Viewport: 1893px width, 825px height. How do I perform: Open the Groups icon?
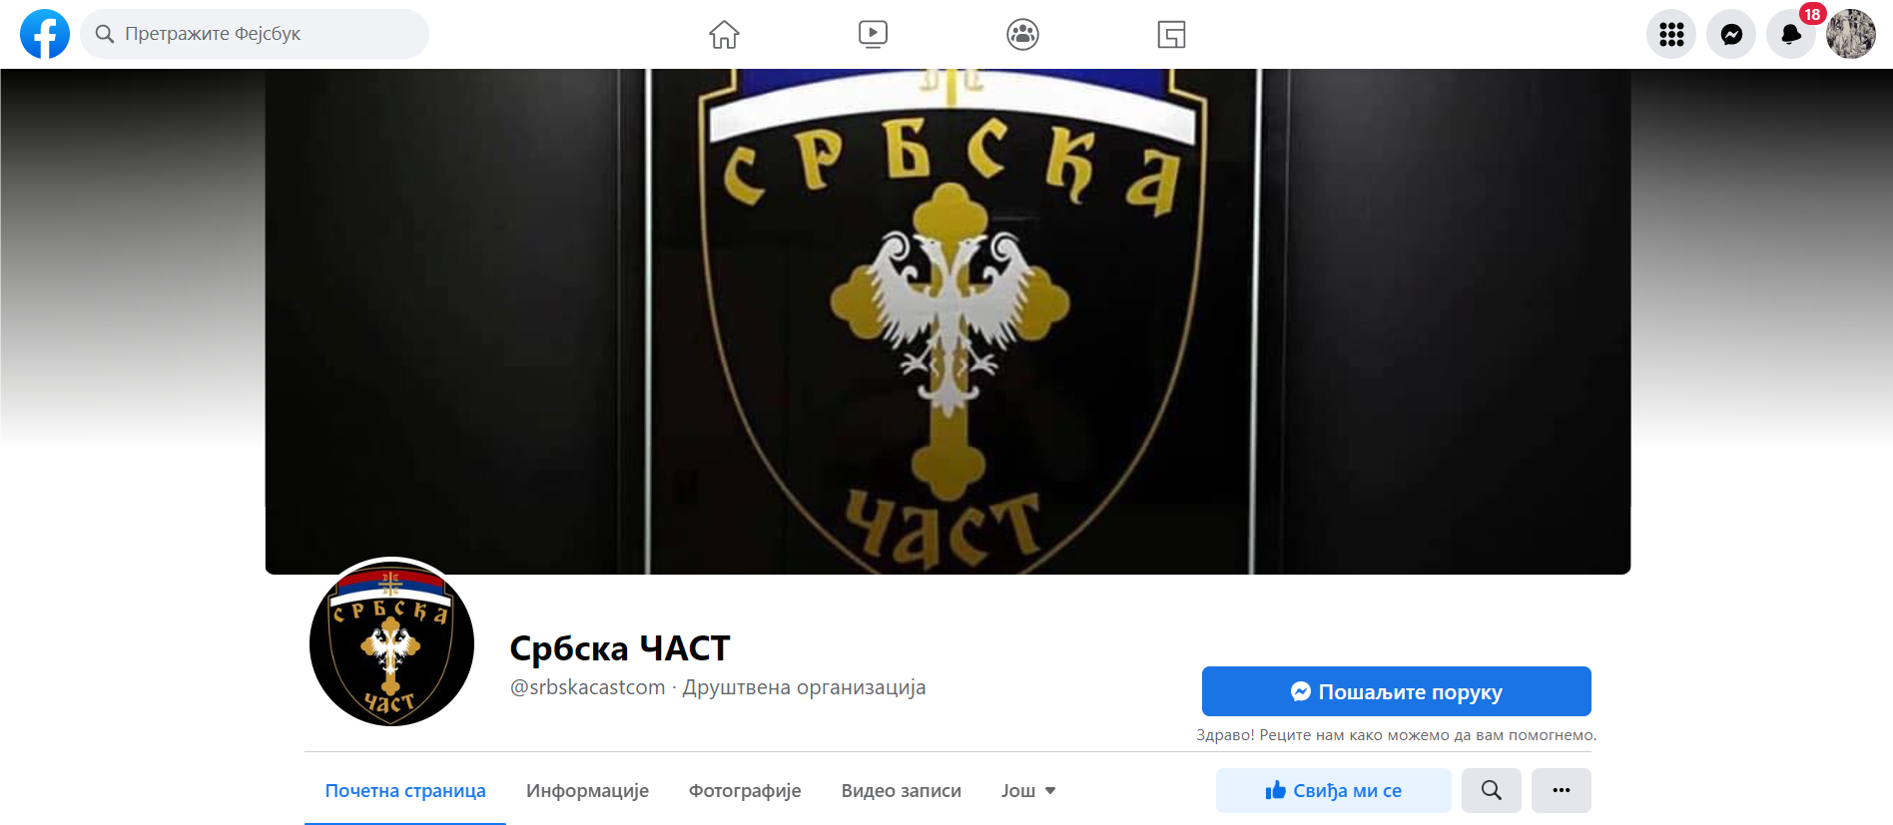tap(1022, 35)
